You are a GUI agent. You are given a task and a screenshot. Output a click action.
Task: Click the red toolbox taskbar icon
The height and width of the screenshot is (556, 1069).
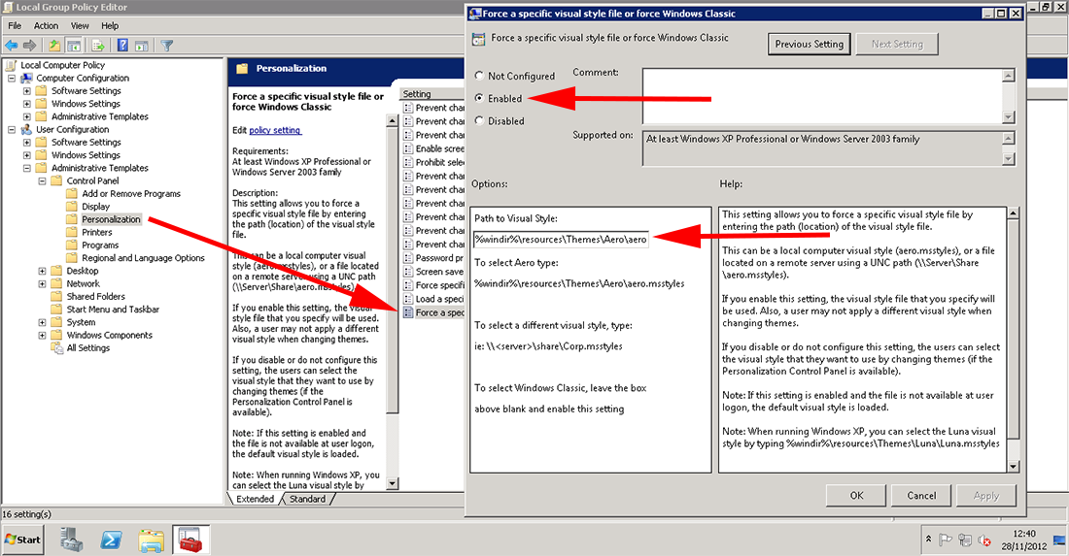[190, 540]
